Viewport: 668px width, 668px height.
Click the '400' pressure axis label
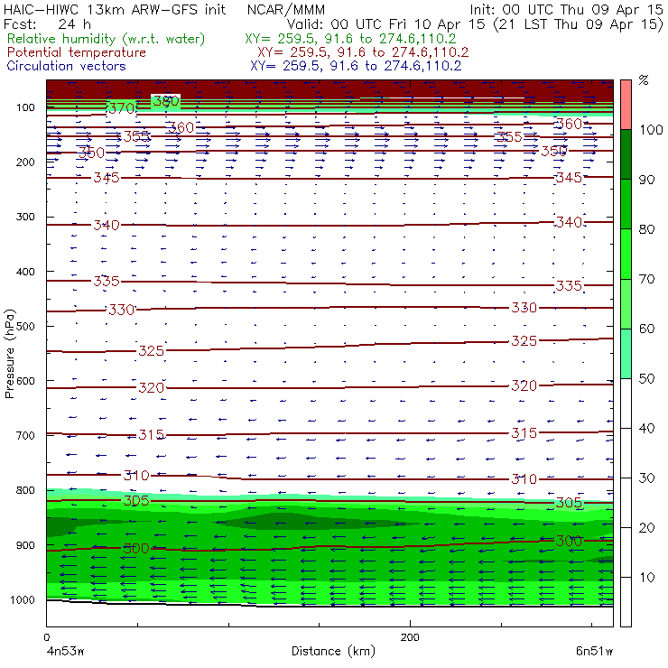click(25, 272)
